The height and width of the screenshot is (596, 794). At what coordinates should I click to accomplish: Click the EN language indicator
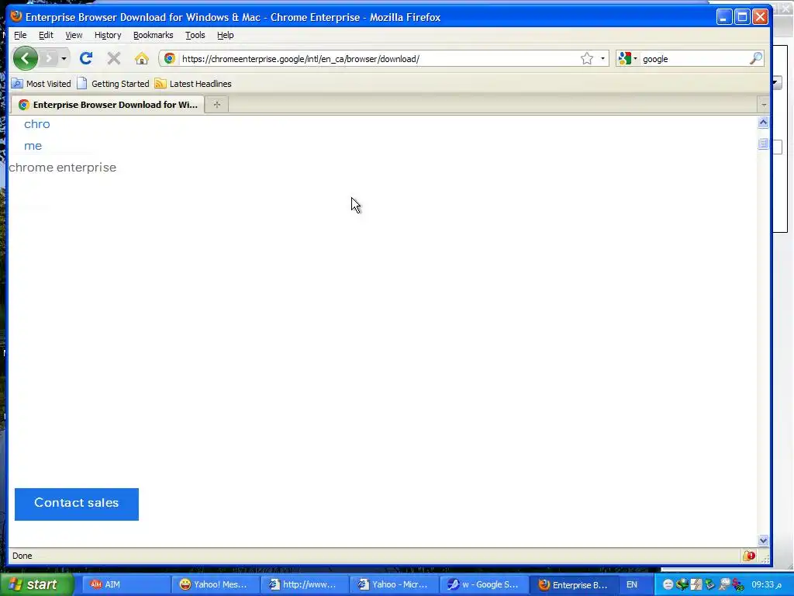click(x=631, y=585)
